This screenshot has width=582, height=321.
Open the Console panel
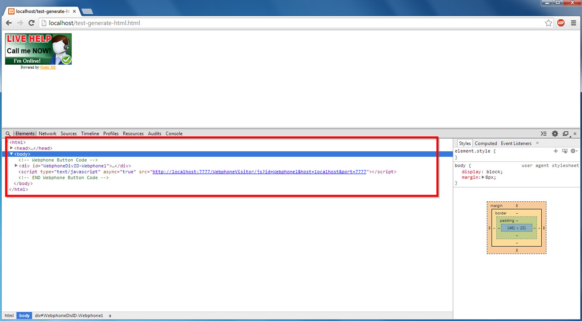[x=174, y=134]
